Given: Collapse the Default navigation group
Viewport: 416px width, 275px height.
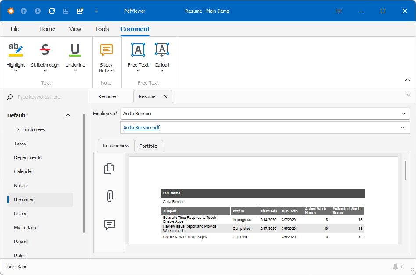Looking at the screenshot, I should (x=68, y=115).
